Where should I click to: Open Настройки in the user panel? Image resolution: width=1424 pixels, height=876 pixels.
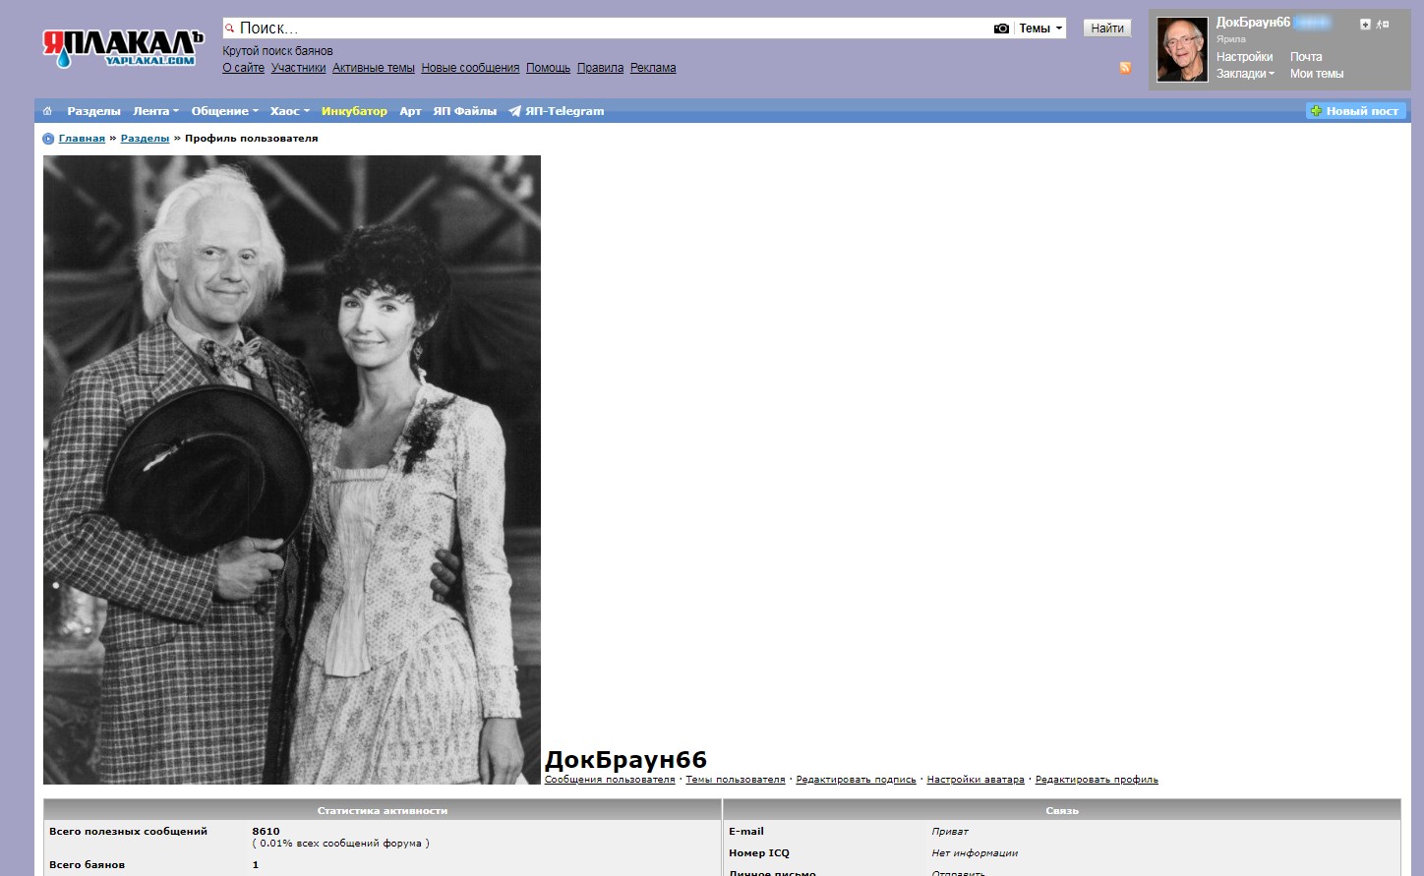[x=1244, y=57]
